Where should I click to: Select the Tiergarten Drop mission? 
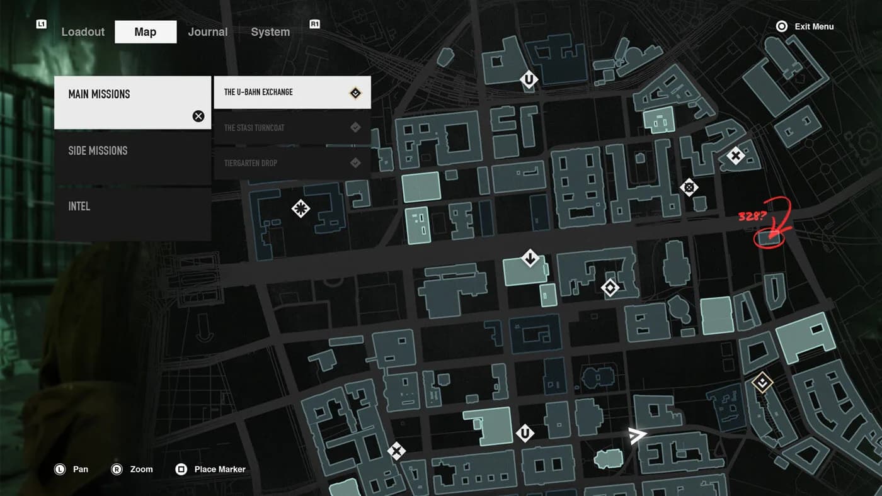[292, 163]
